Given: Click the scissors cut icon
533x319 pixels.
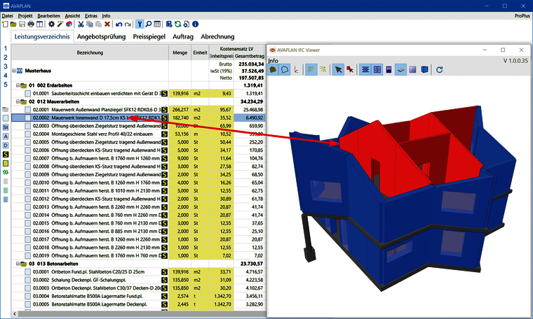Looking at the screenshot, I should (x=81, y=24).
